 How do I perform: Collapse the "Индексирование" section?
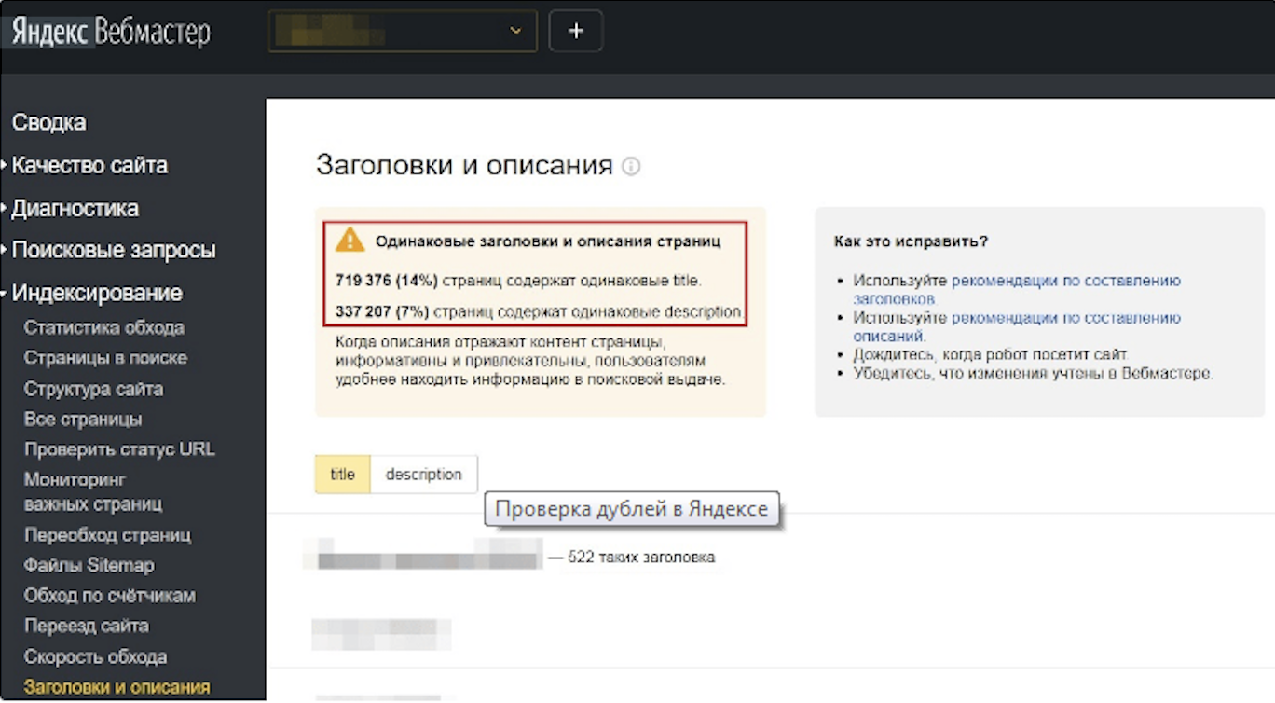(97, 292)
